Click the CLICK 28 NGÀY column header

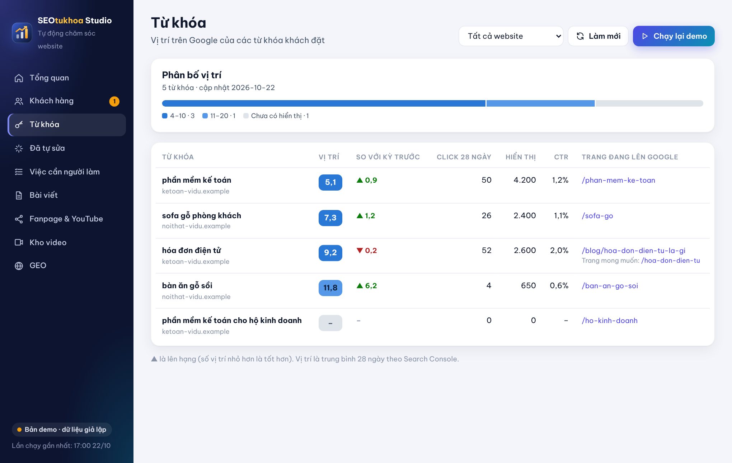464,157
